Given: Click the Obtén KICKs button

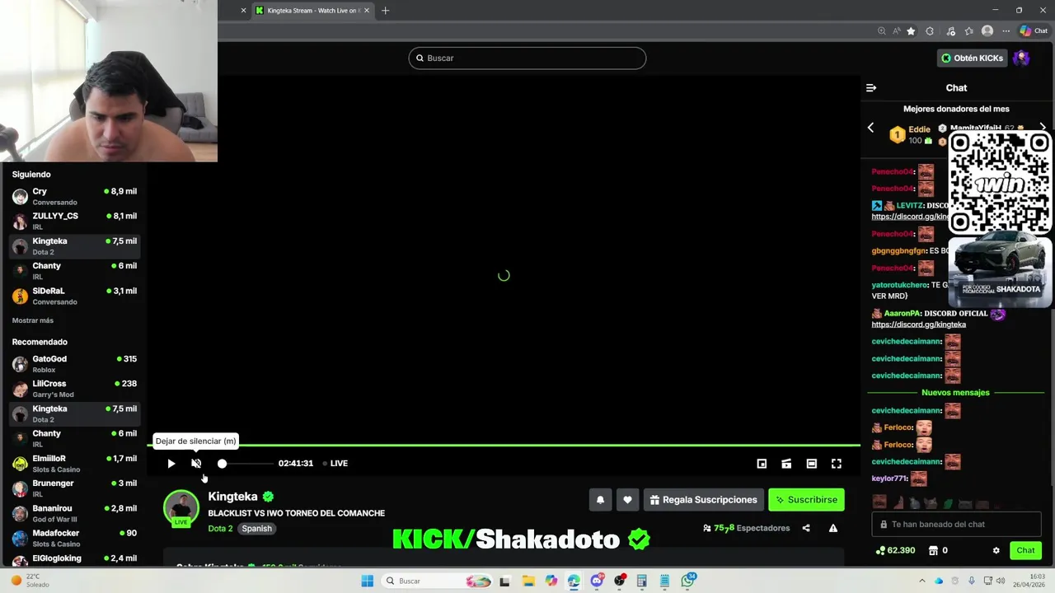Looking at the screenshot, I should (973, 58).
